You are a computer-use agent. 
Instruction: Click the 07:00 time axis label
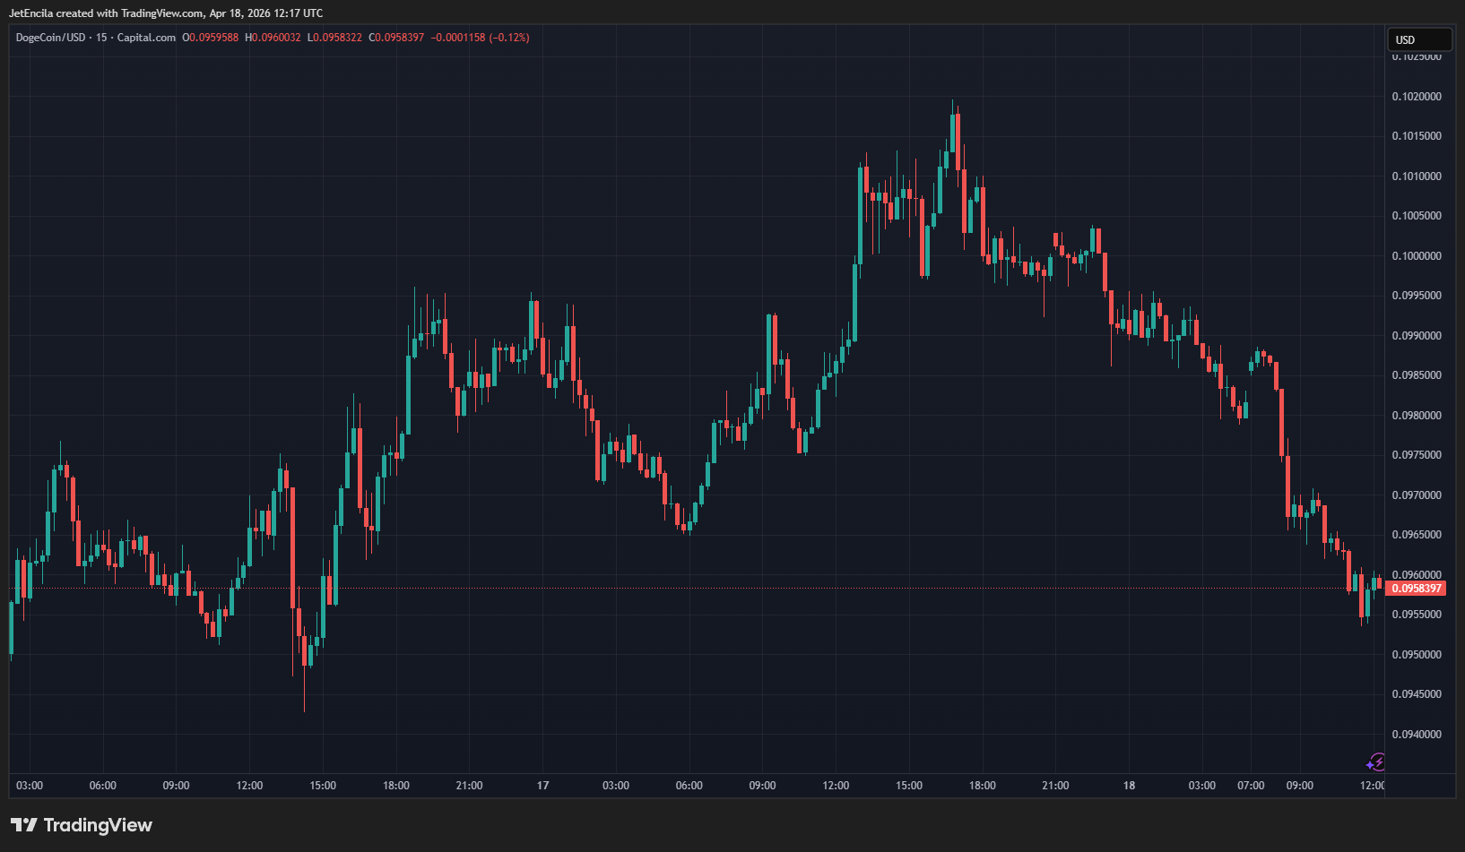[1251, 786]
